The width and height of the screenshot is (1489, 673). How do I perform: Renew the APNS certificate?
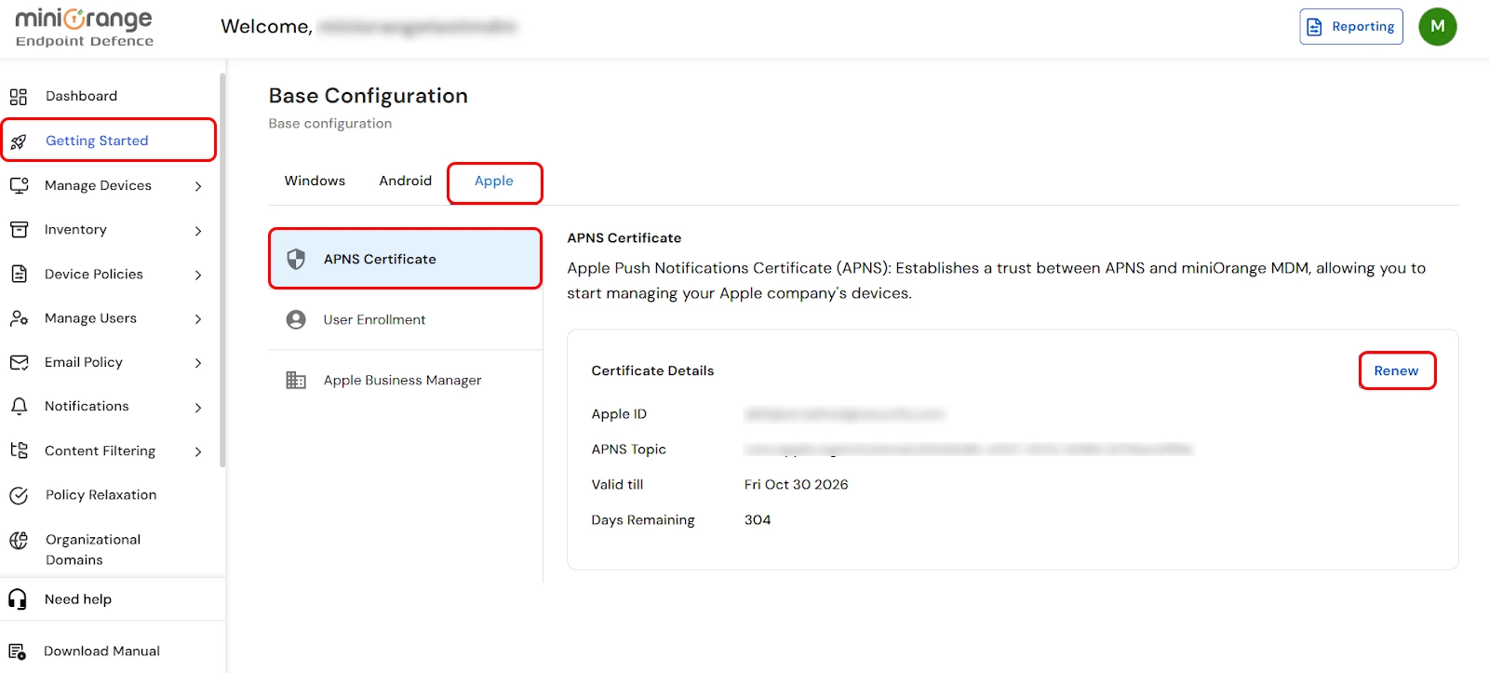pos(1396,370)
